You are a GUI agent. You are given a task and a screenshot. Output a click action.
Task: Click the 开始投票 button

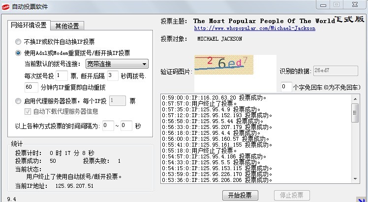coord(240,195)
